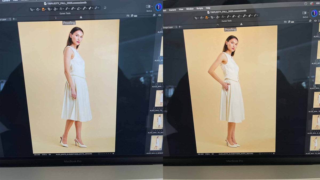Screen dimensions: 320x180
Task: Click the ISO 200 readout on left laptop
Action: coord(37,154)
